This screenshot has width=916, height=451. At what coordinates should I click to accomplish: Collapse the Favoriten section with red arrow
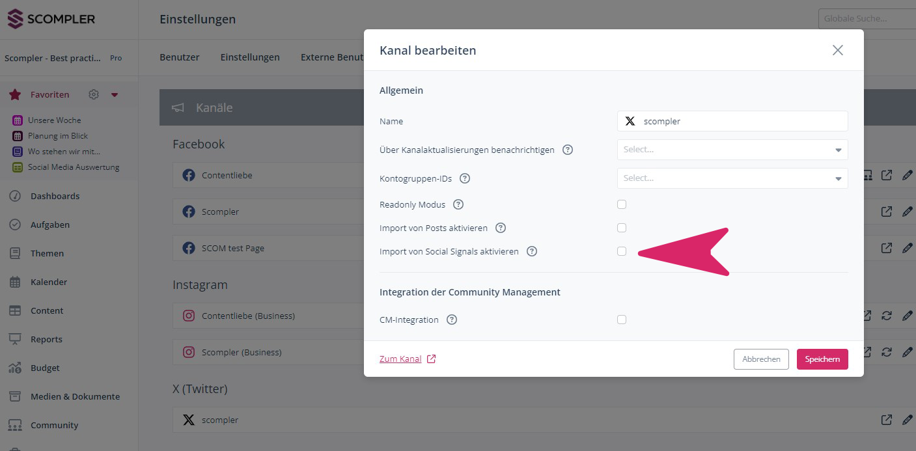(115, 95)
